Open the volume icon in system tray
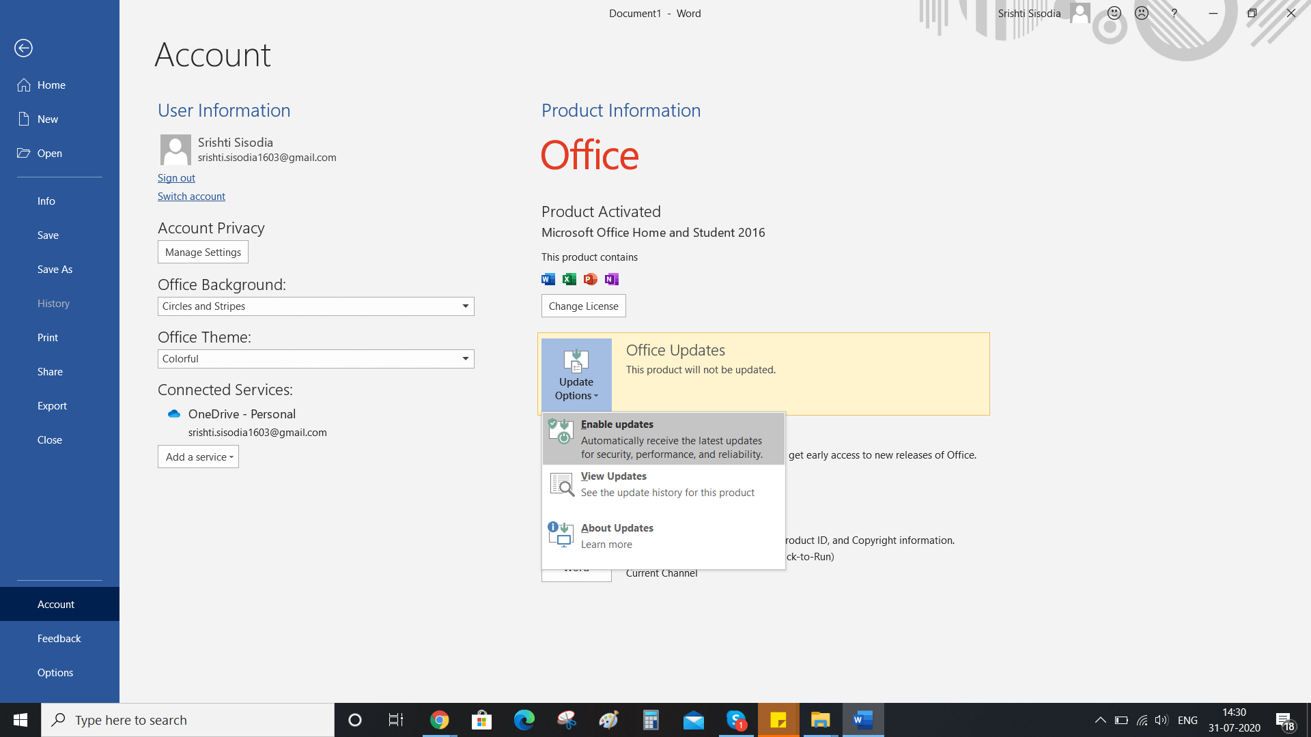This screenshot has height=737, width=1311. 1161,720
